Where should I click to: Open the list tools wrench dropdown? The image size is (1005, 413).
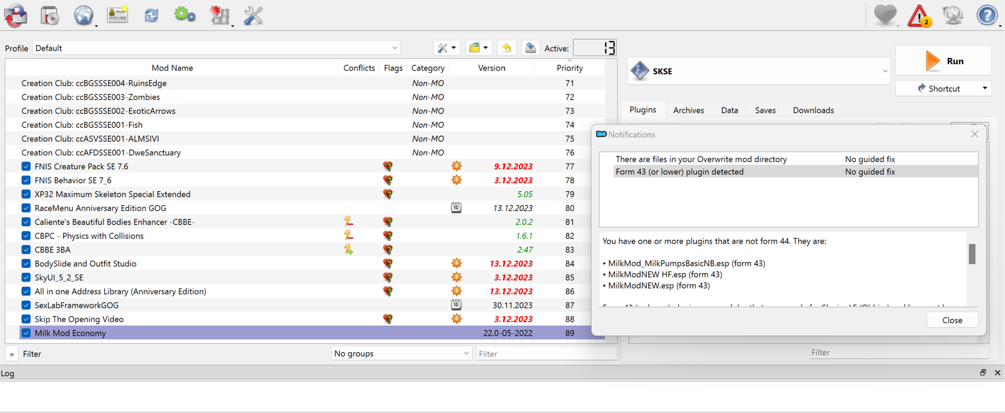(x=446, y=48)
